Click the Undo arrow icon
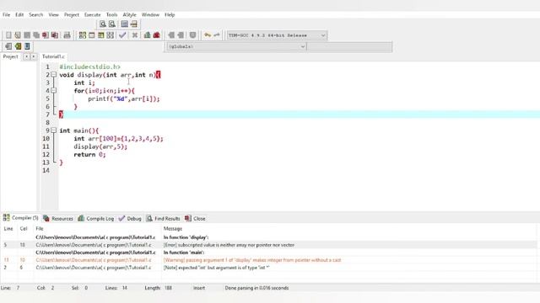 pyautogui.click(x=208, y=35)
